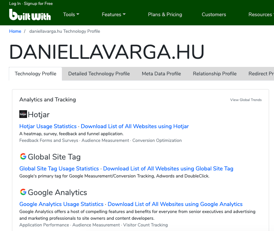Screen dimensions: 274x231
Task: Click the Google icon beside Global Site Tag
Action: 23,156
